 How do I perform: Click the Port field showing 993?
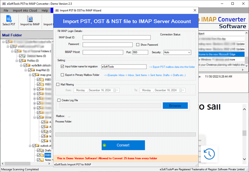(x=140, y=52)
